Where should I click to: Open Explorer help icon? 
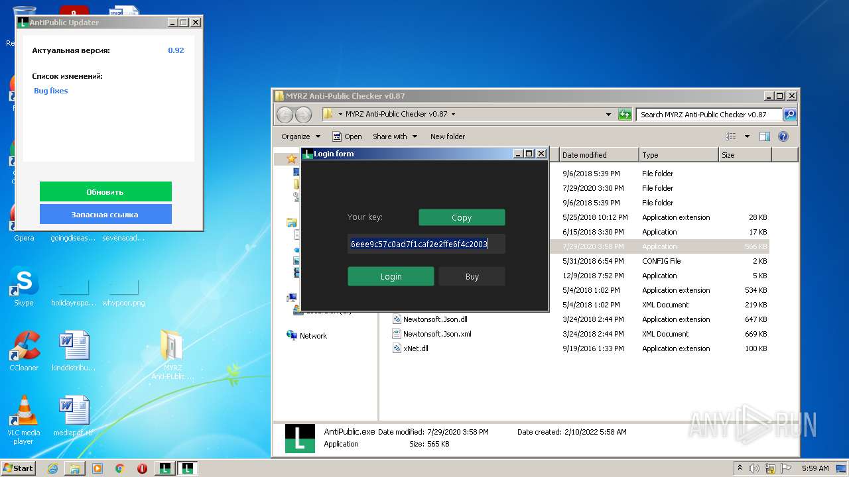pos(783,136)
